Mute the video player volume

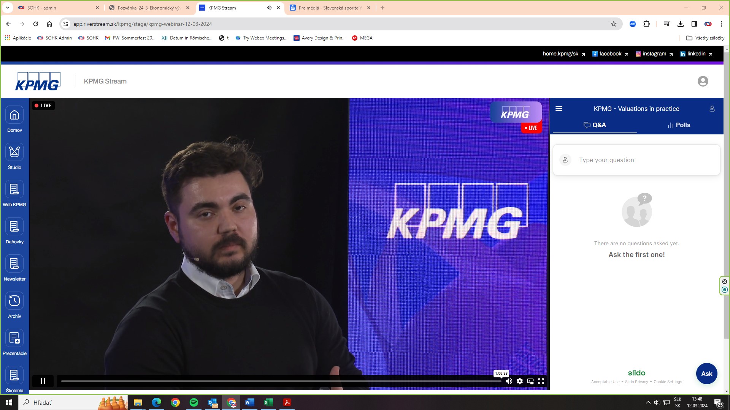click(x=509, y=381)
